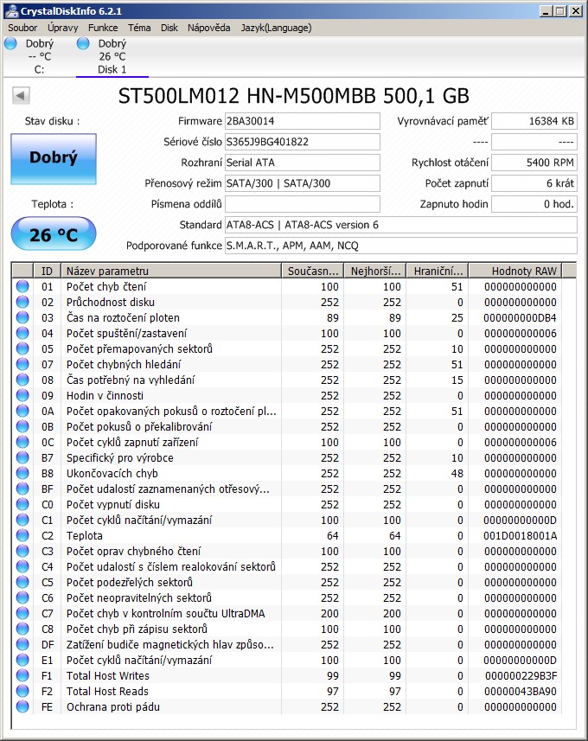The width and height of the screenshot is (588, 741).
Task: Click the Hraniční... column header
Action: tap(438, 271)
